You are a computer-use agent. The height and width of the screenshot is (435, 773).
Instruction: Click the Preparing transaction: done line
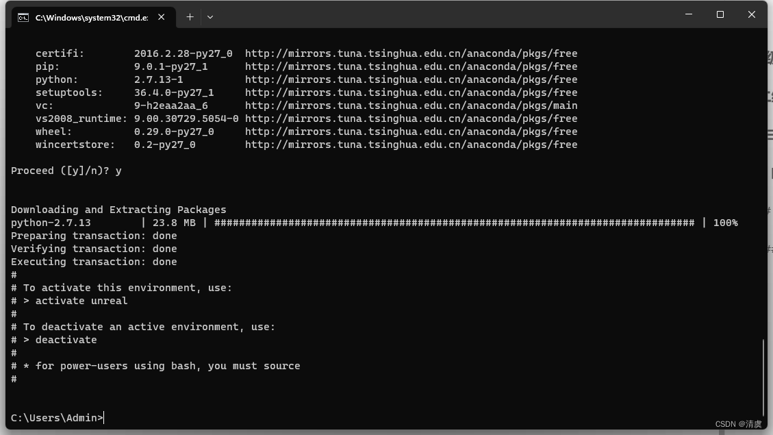(93, 235)
